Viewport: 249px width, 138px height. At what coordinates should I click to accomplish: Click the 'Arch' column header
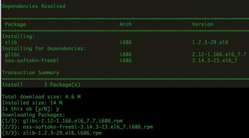(x=126, y=24)
